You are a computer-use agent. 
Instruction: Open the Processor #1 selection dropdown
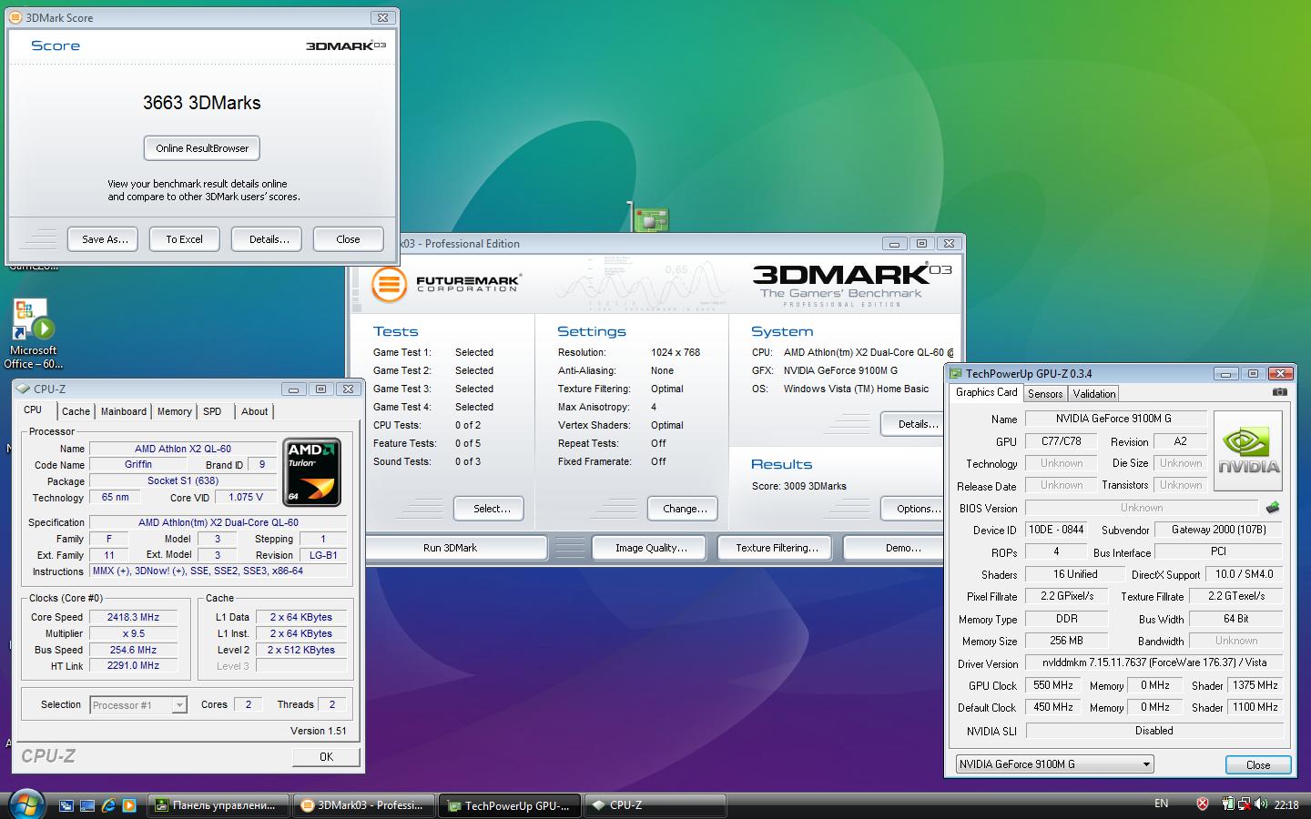point(138,705)
